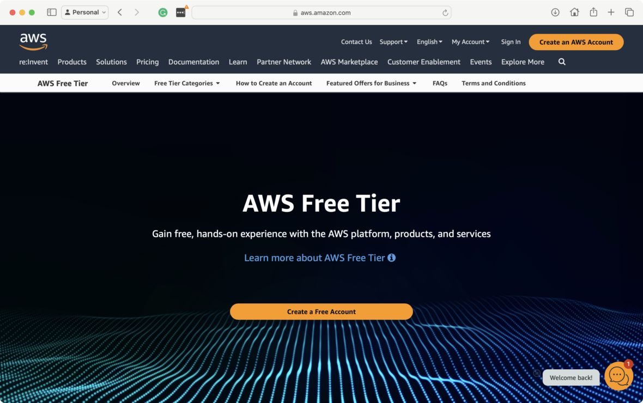Open the English language dropdown
Image resolution: width=643 pixels, height=403 pixels.
(x=429, y=42)
